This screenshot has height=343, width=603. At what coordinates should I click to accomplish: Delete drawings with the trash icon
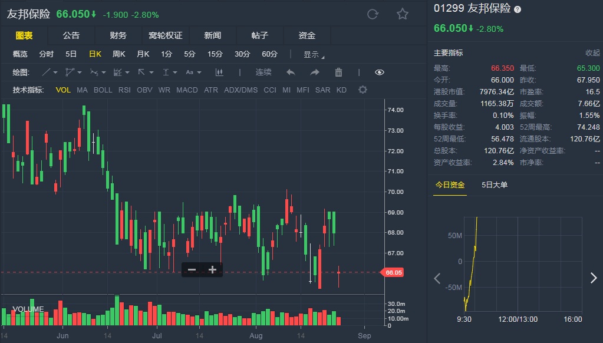tap(338, 72)
